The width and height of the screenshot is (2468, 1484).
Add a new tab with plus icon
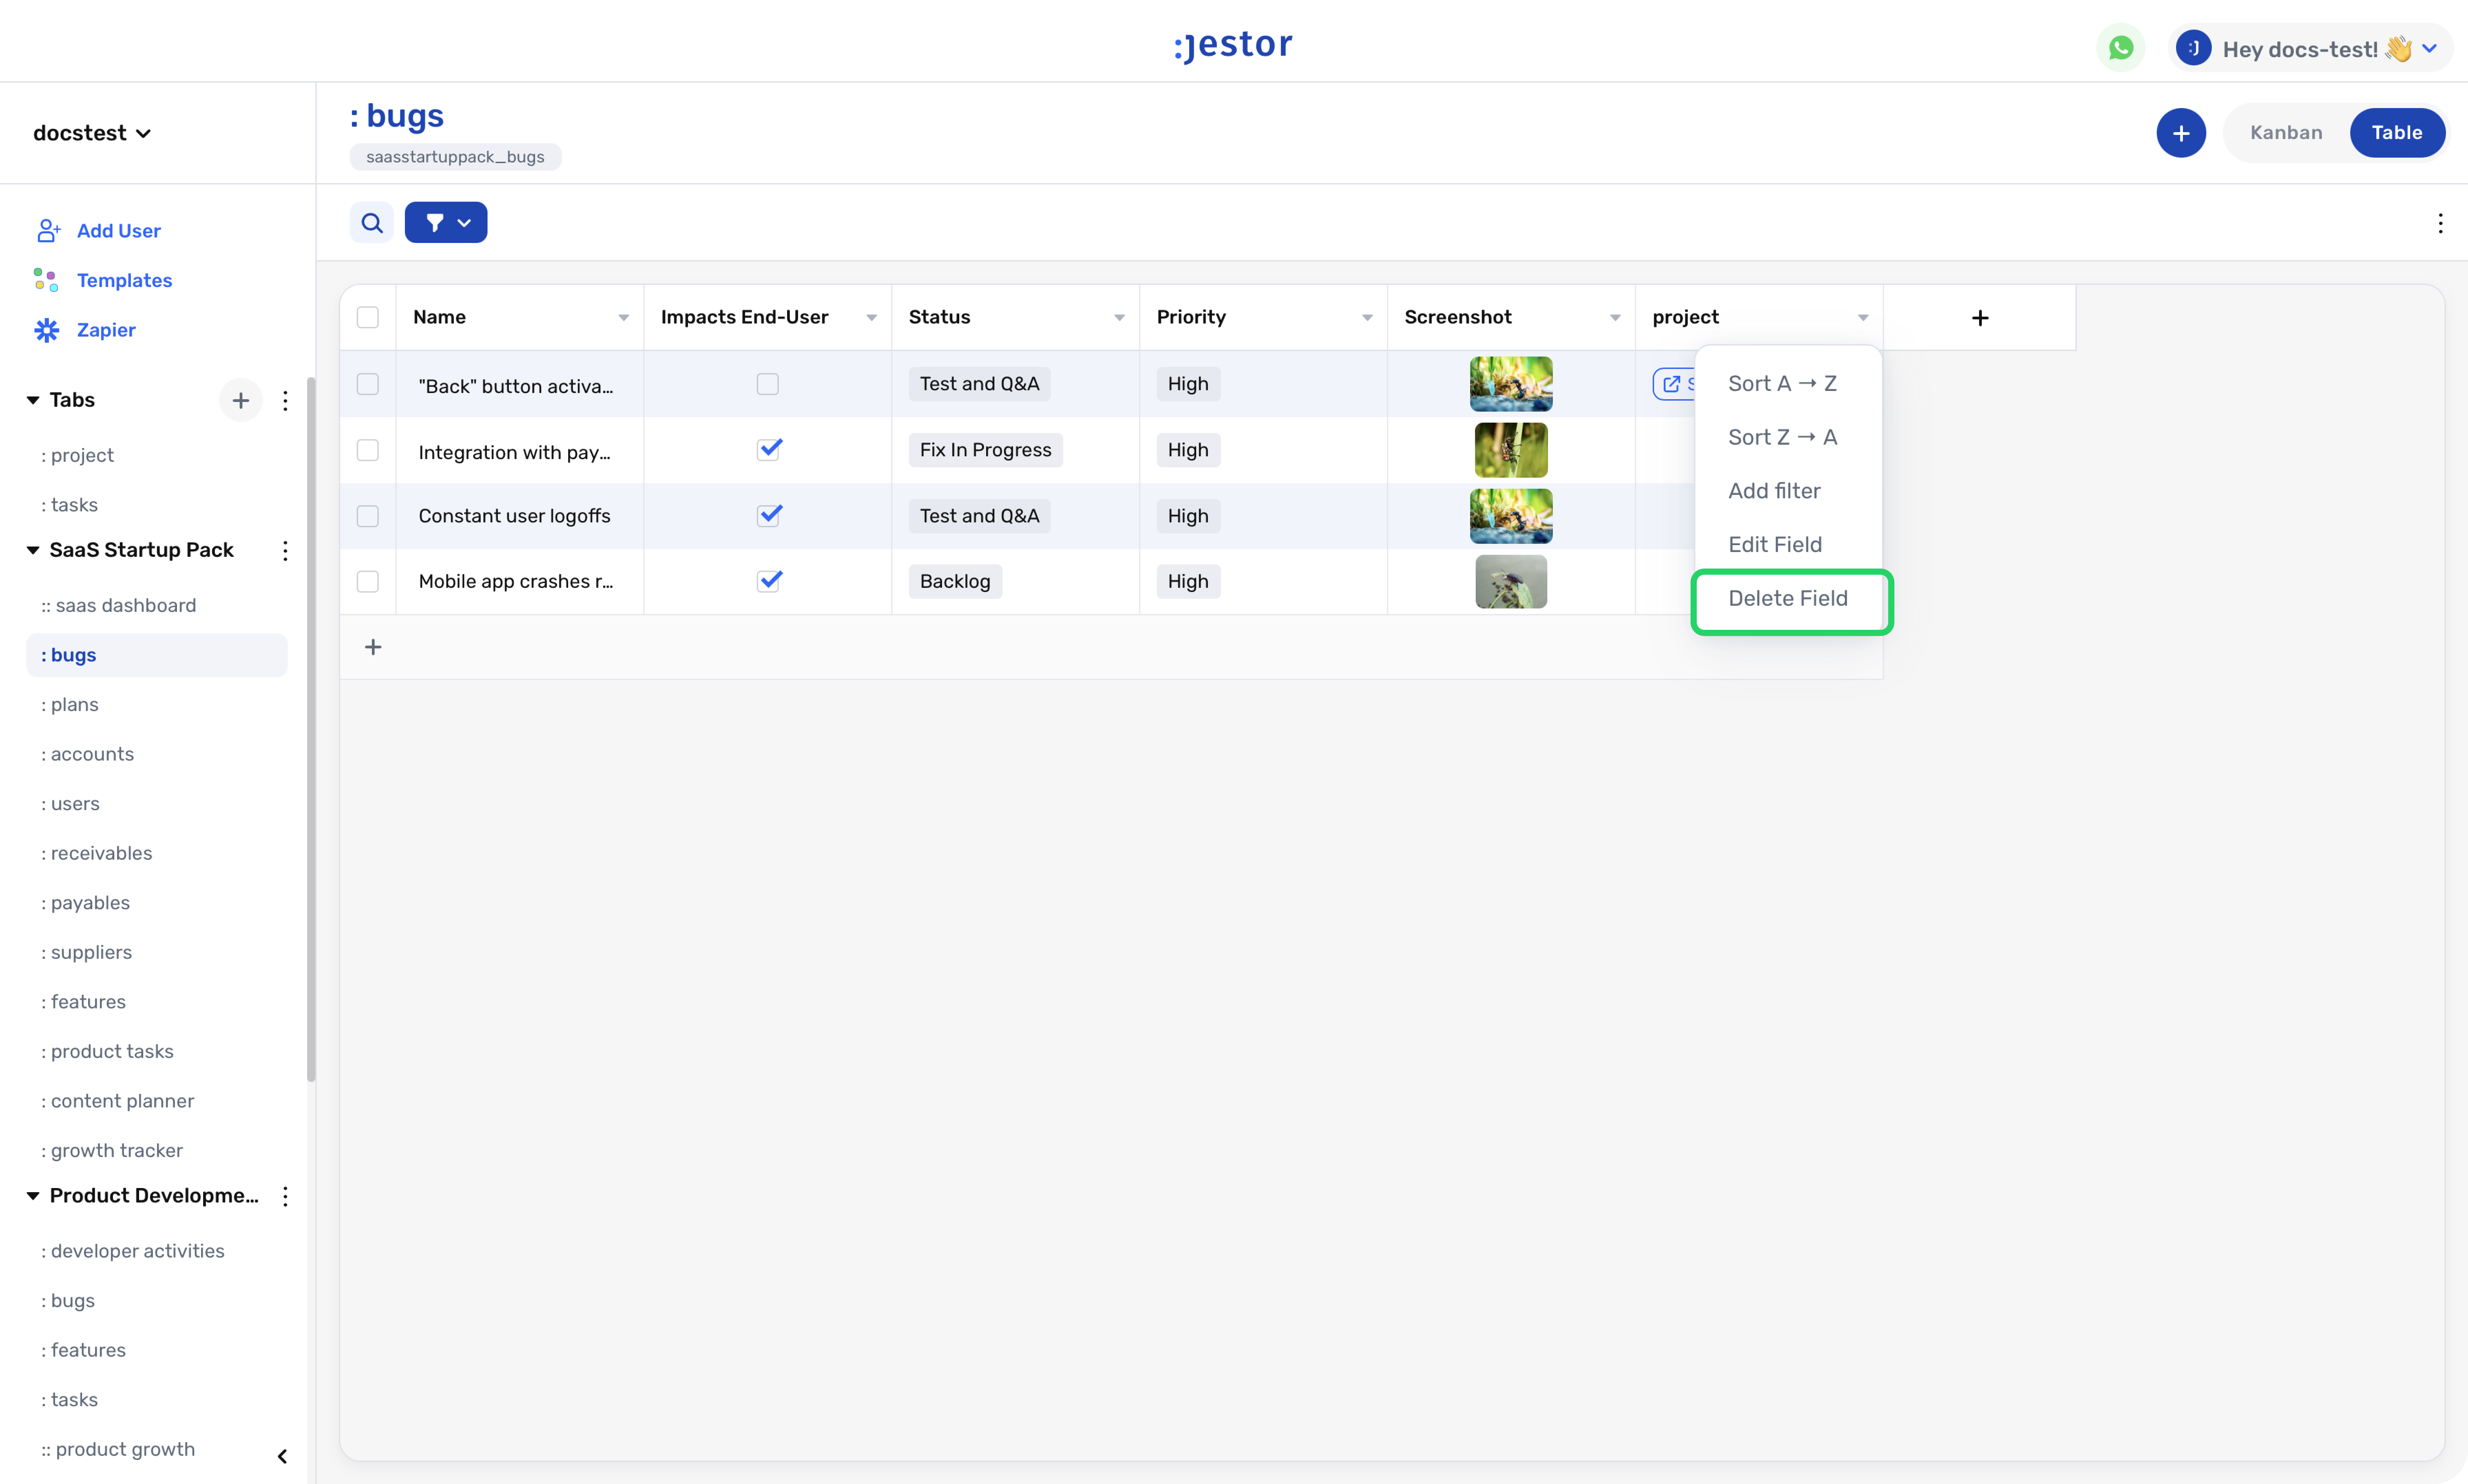tap(240, 400)
